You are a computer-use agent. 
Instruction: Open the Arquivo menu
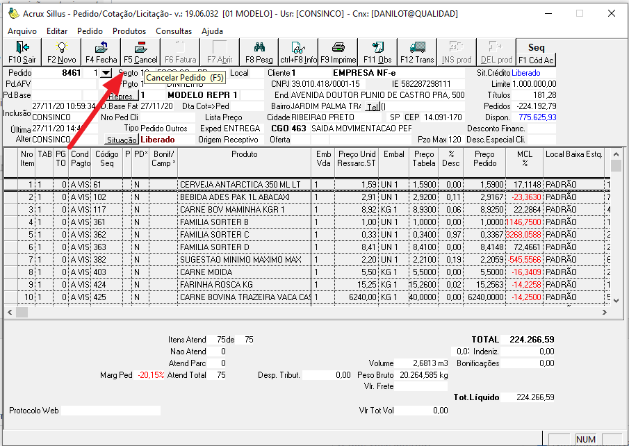pyautogui.click(x=22, y=31)
